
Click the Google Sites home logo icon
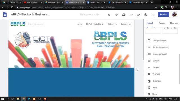coord(5,14)
